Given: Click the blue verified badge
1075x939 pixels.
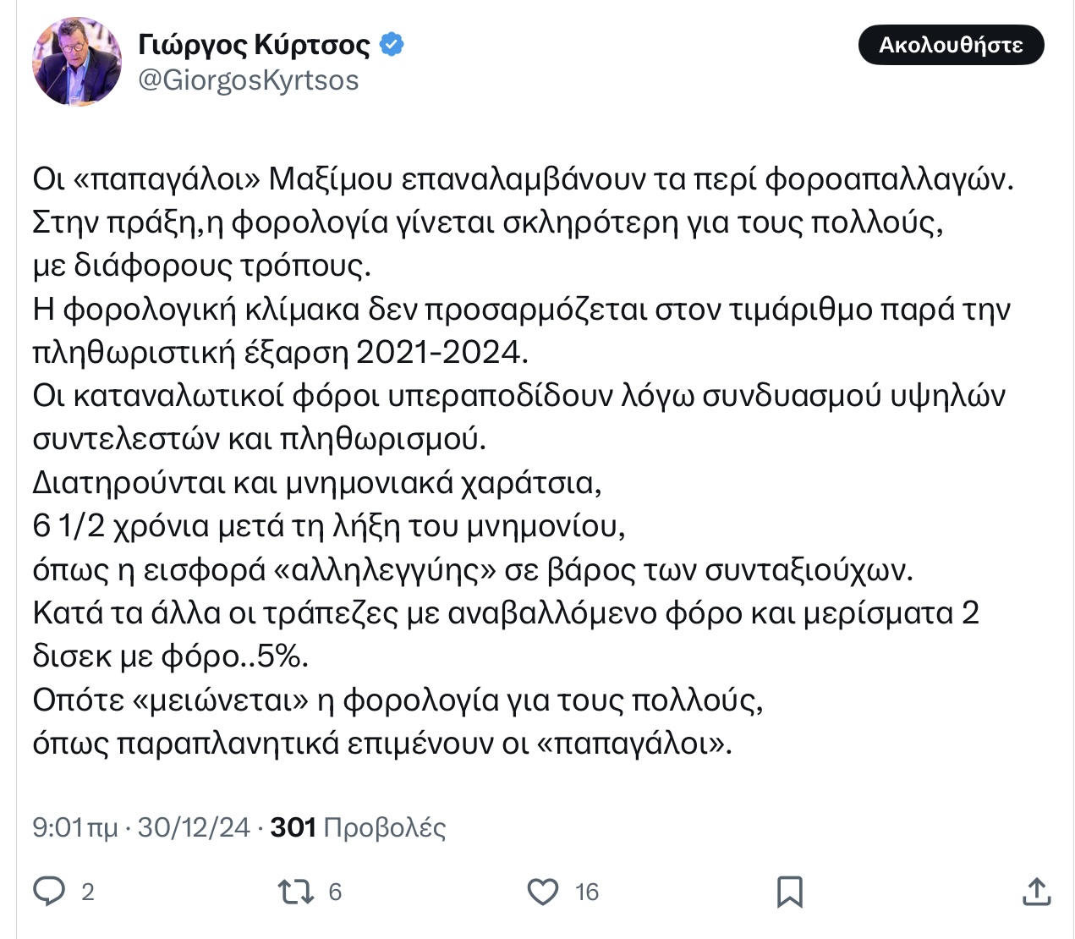Looking at the screenshot, I should (x=391, y=44).
